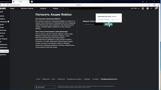Click the Получите Премиум button in the sidebar
This screenshot has width=161, height=90.
coord(5,51)
